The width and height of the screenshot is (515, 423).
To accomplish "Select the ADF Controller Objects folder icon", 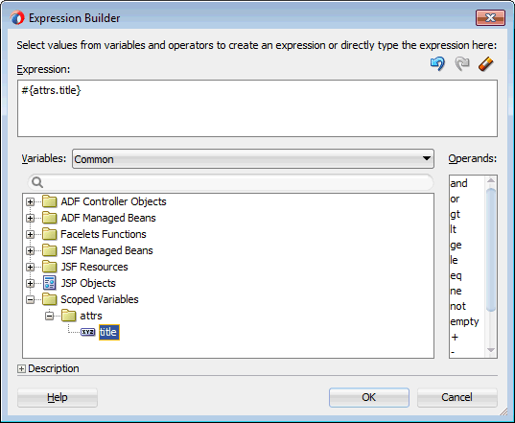I will 50,201.
